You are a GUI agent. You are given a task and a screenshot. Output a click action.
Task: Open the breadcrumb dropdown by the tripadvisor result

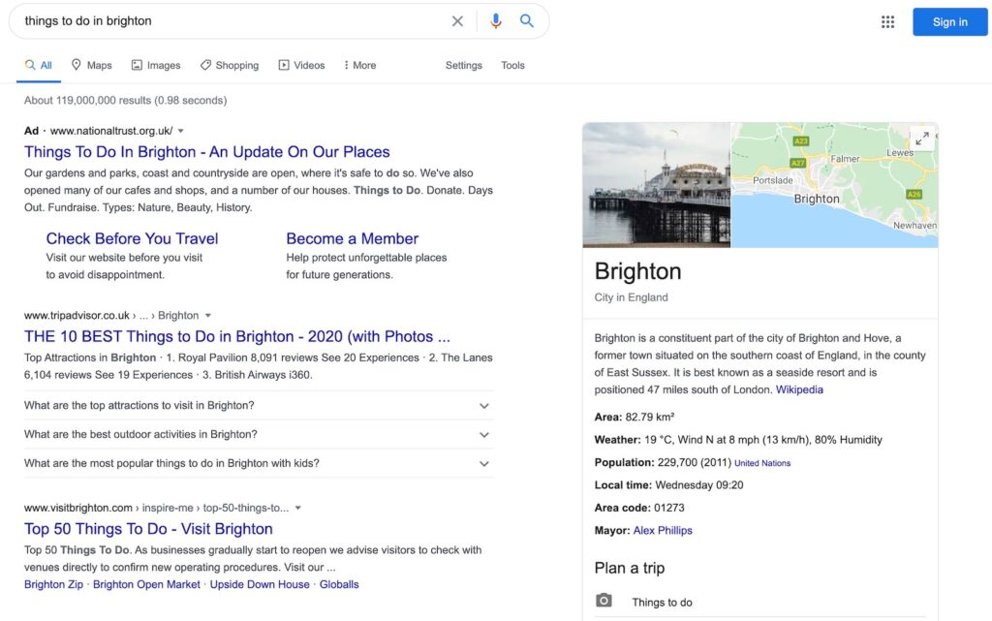pyautogui.click(x=208, y=315)
